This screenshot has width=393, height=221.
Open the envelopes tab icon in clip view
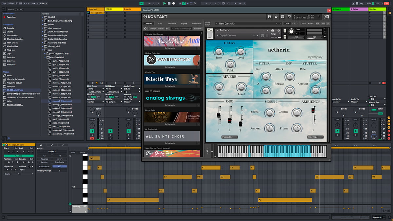click(52, 145)
